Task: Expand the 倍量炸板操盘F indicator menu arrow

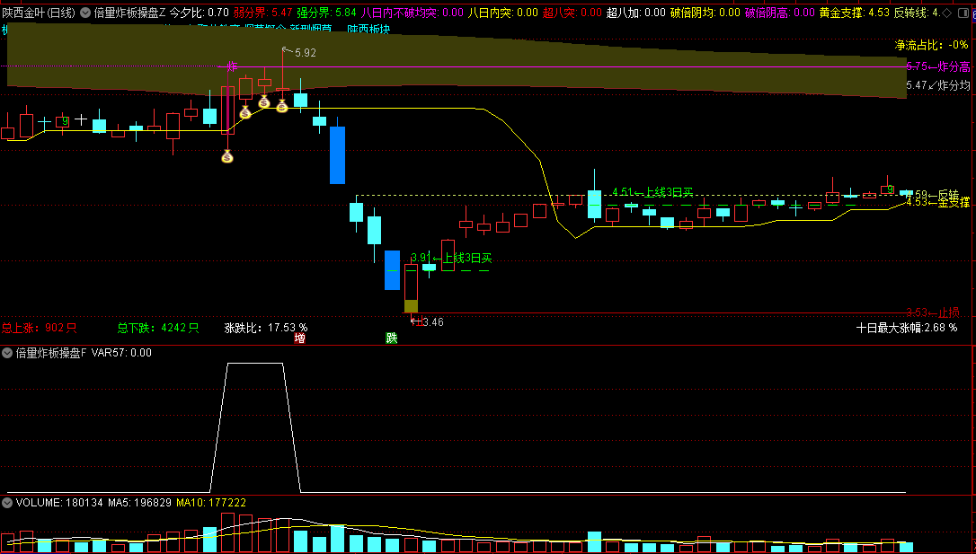Action: coord(7,353)
